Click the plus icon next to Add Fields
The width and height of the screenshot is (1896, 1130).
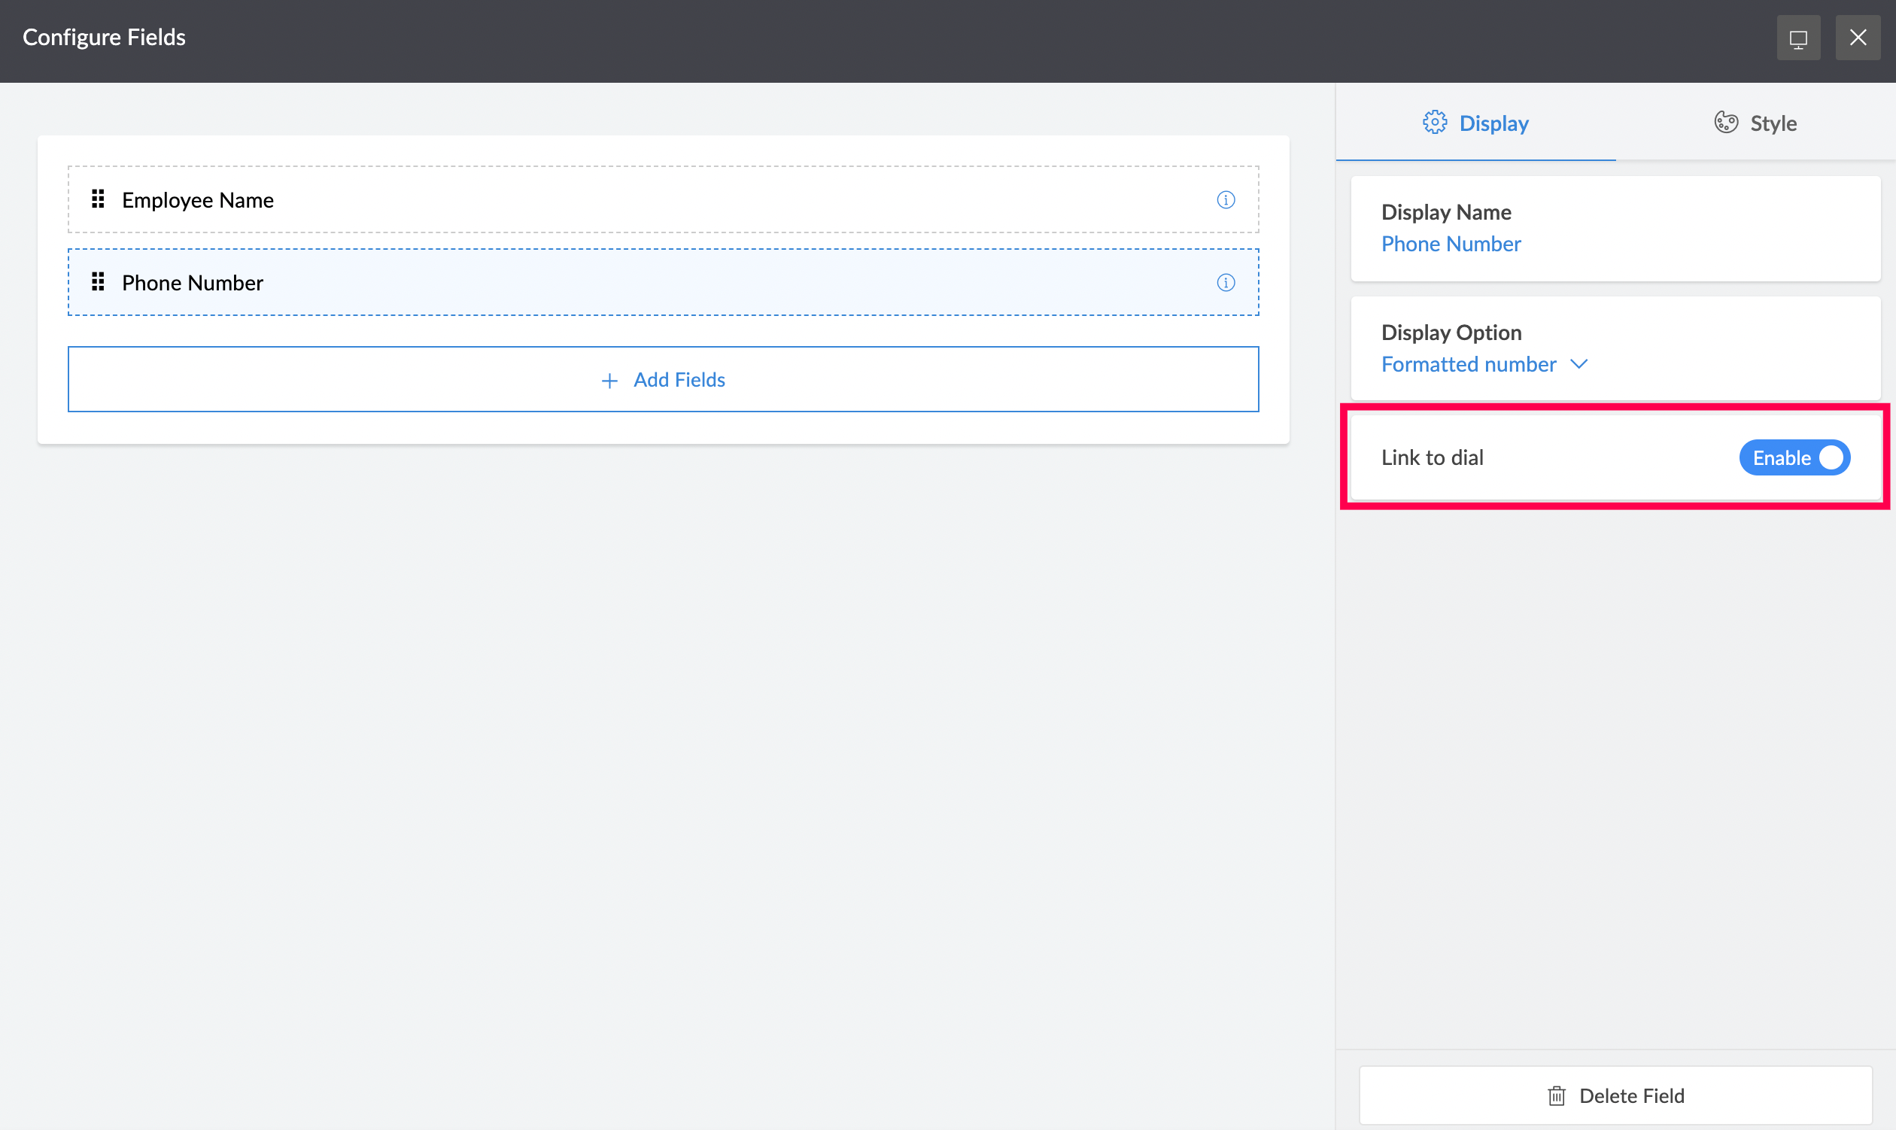coord(609,380)
